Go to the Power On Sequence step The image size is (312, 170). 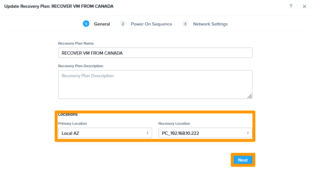tap(151, 24)
